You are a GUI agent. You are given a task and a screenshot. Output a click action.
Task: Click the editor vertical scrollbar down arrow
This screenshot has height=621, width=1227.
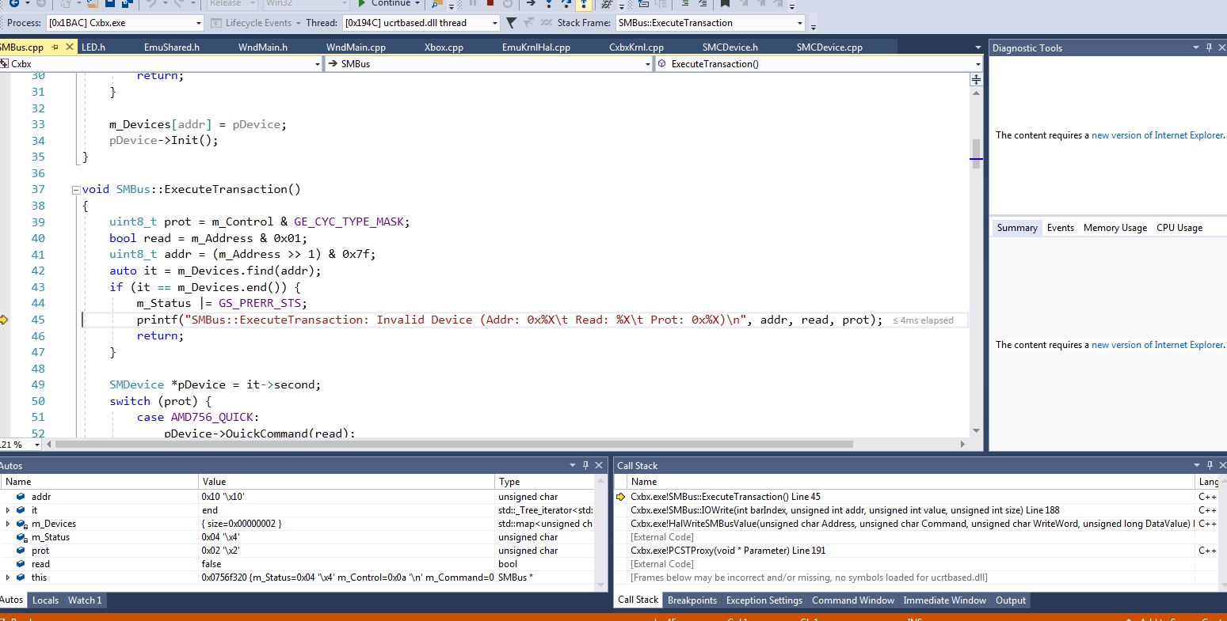point(976,430)
